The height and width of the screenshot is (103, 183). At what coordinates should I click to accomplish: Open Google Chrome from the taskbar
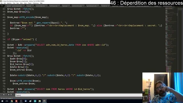pyautogui.click(x=12, y=101)
